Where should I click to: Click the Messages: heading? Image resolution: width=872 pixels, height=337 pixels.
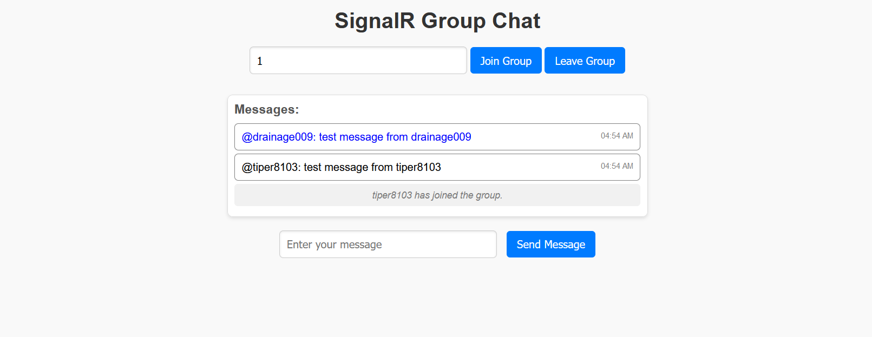(x=266, y=109)
